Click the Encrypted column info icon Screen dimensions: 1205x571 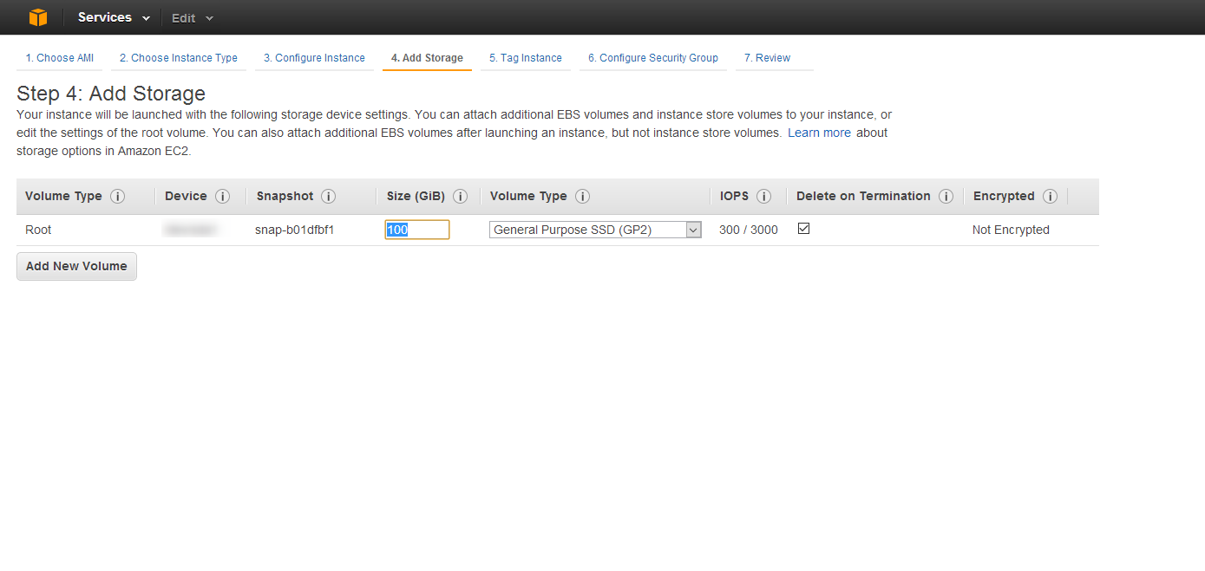click(1050, 196)
